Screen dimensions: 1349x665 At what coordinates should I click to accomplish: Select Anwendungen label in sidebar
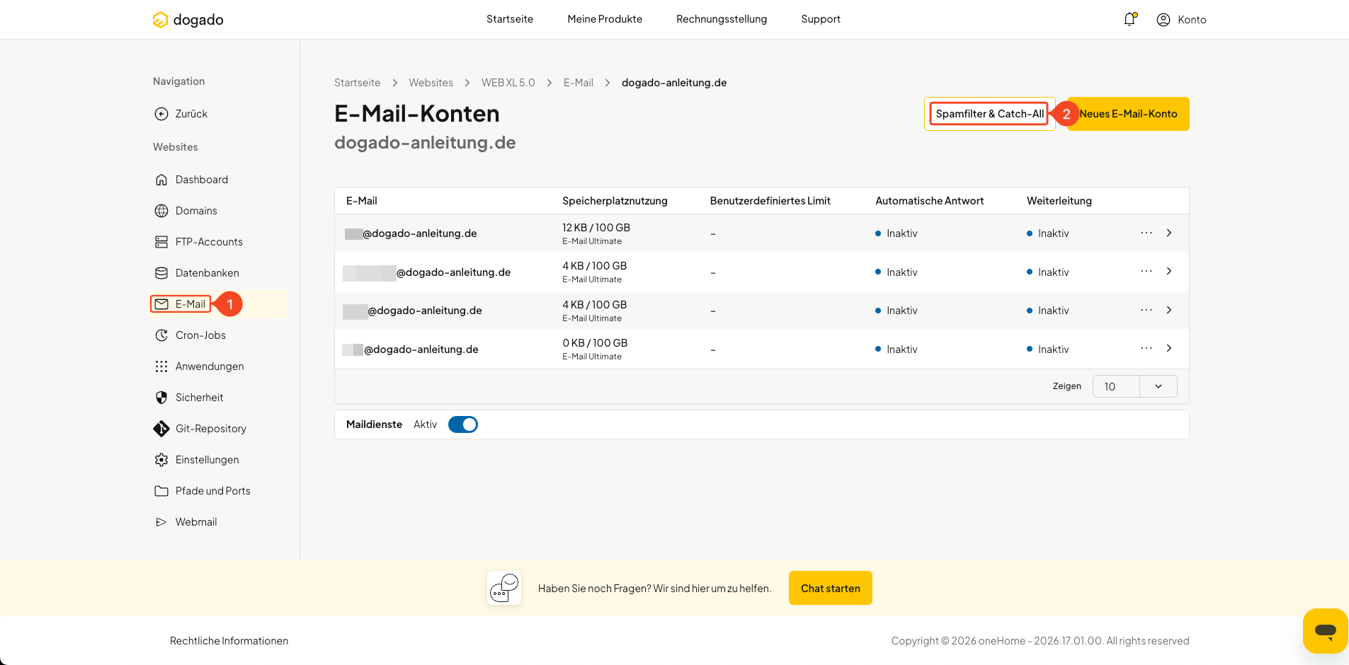(x=210, y=366)
